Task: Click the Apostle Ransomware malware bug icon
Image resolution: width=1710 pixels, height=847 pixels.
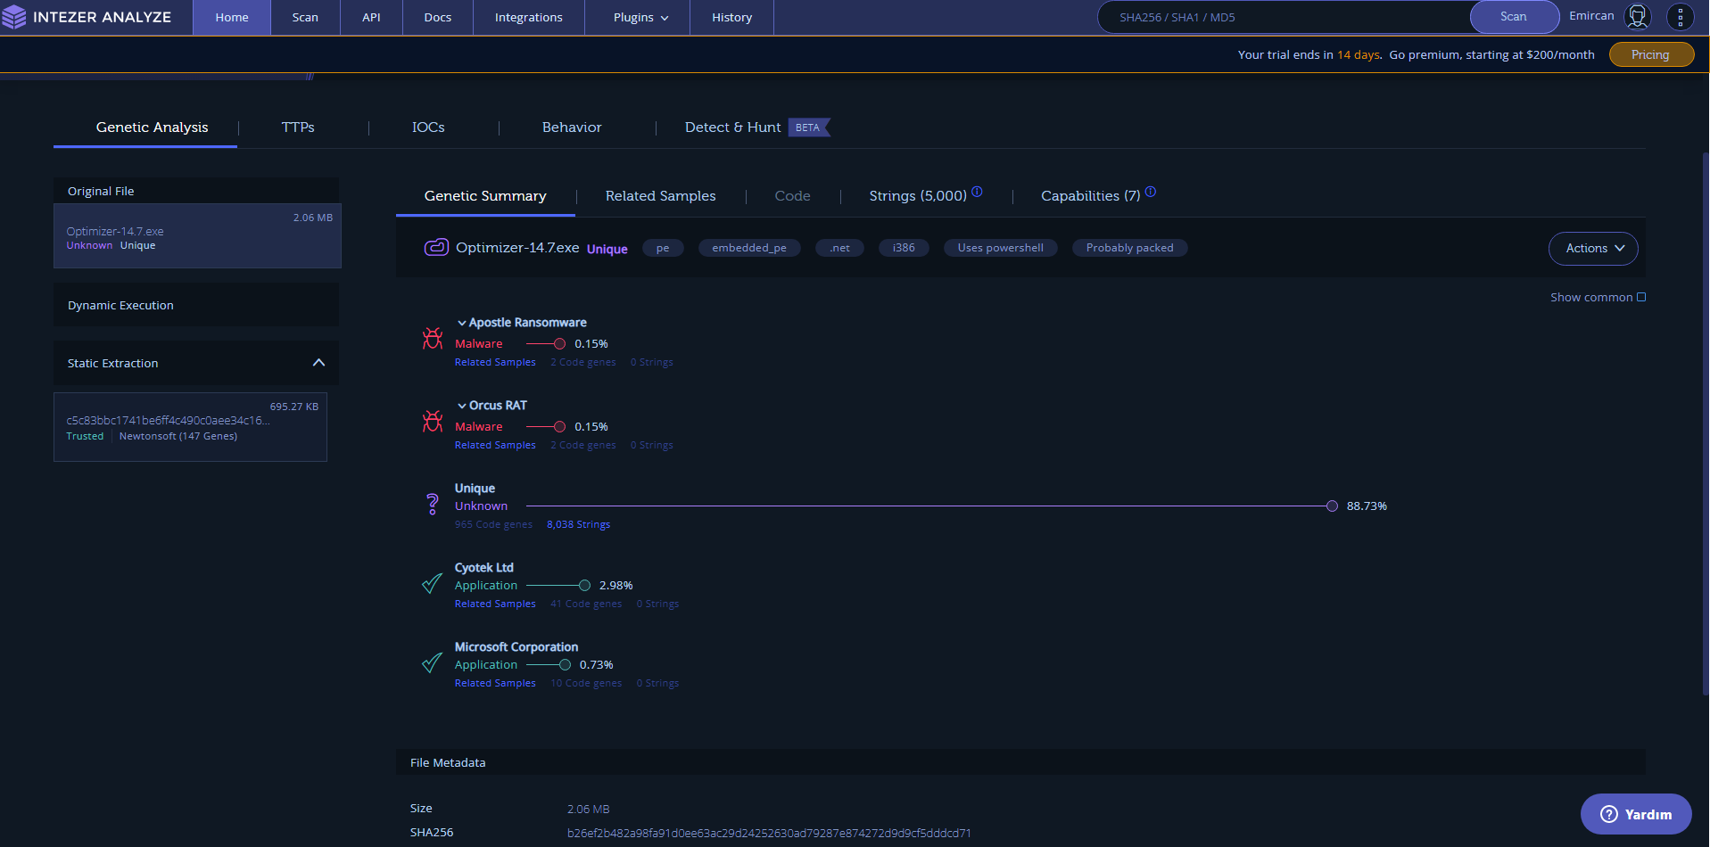Action: [433, 339]
